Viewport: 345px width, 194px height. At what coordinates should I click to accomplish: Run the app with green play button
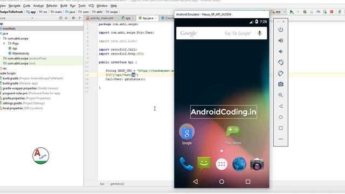(x=292, y=12)
